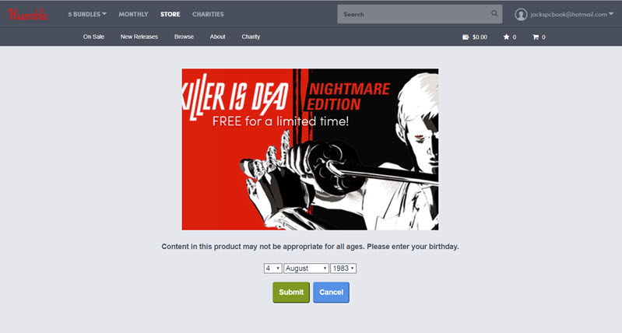Open the birthday day dropdown
This screenshot has height=333, width=622.
coord(273,268)
